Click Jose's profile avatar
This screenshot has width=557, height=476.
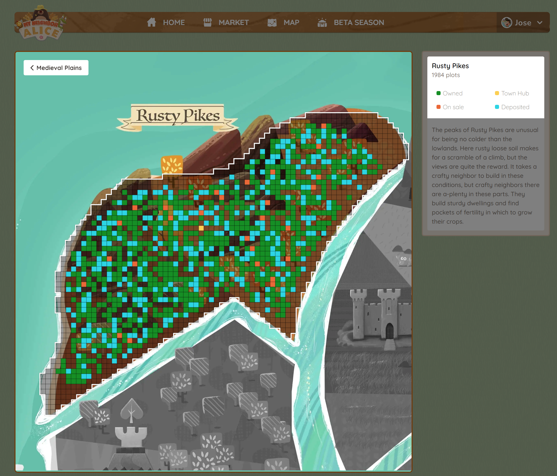click(x=506, y=23)
